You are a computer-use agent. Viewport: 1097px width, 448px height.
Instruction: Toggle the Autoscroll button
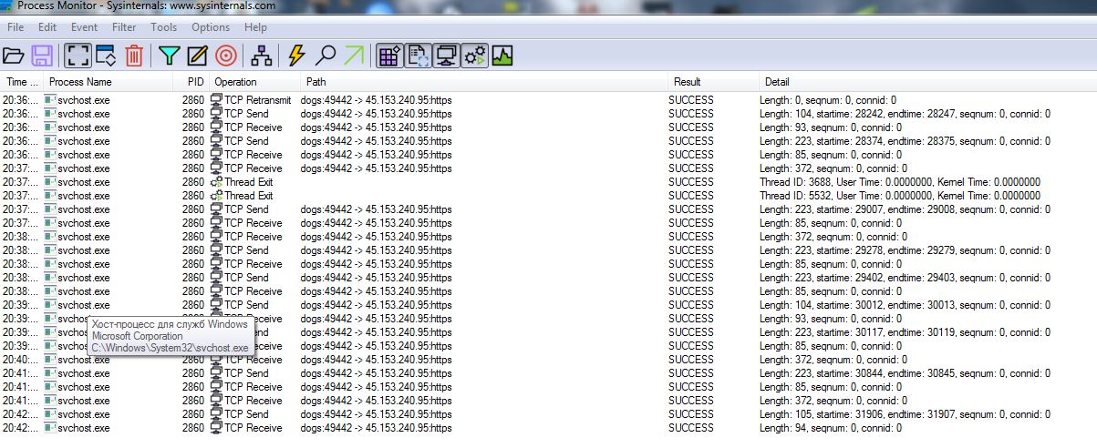(106, 56)
